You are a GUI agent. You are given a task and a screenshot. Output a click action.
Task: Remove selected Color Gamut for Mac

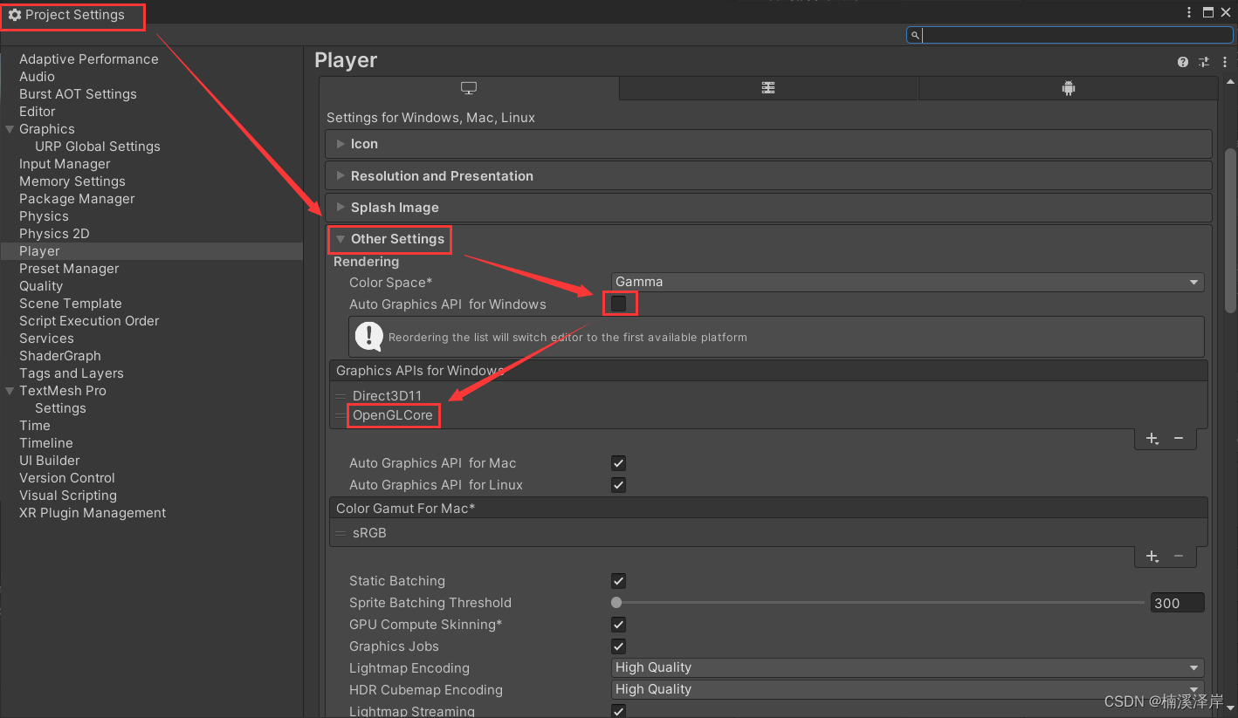[x=1179, y=556]
